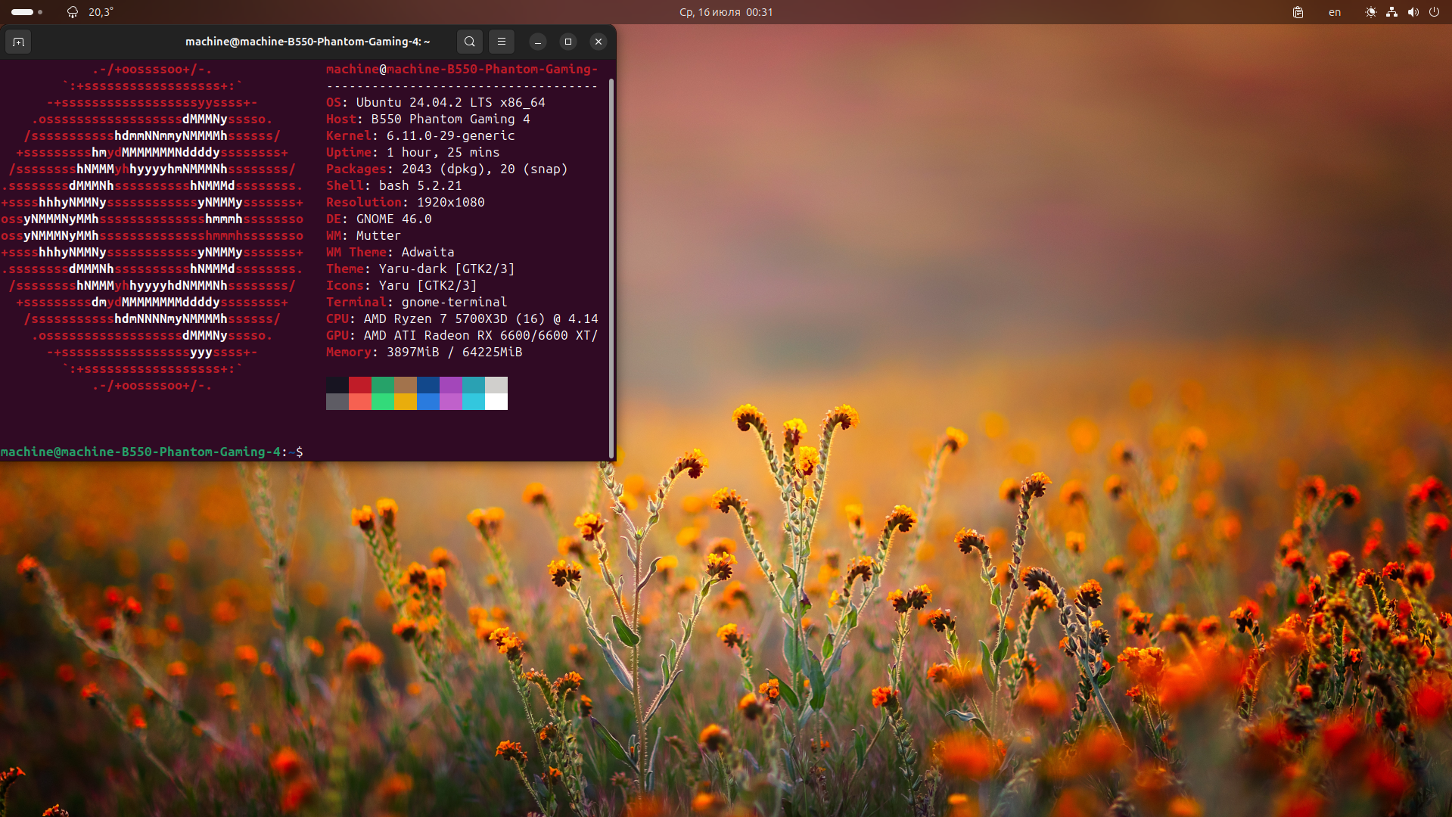
Task: Click the terminal vertical scrollbar
Action: pos(611,267)
